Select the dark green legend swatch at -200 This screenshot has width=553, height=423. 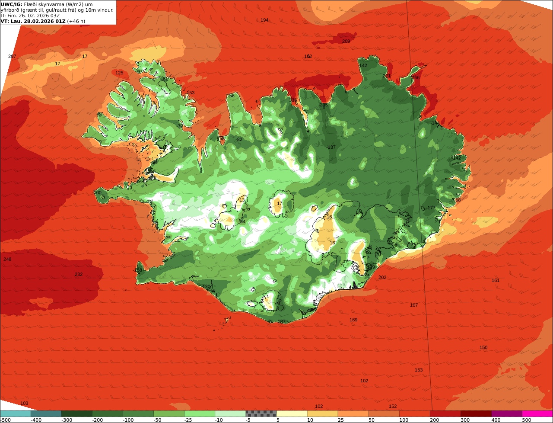click(x=107, y=414)
